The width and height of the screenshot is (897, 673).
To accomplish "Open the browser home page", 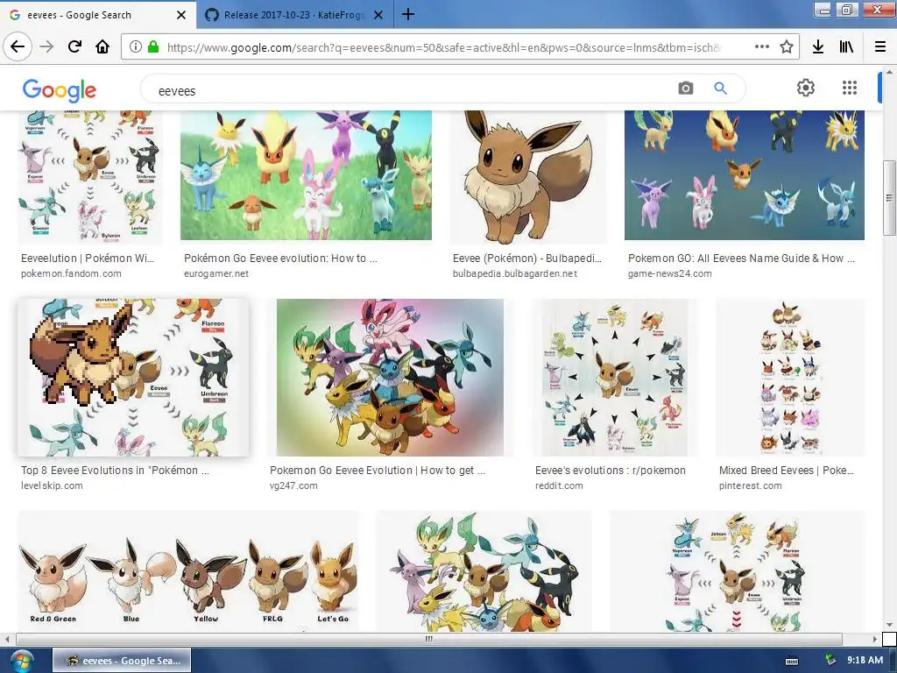I will [x=102, y=46].
